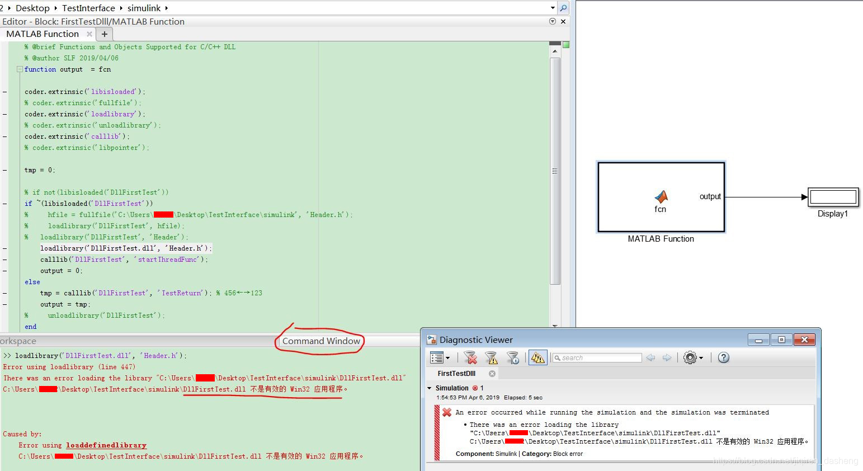Toggle the warning filter funnel in Diagnostic Viewer
The height and width of the screenshot is (471, 863).
[x=492, y=357]
